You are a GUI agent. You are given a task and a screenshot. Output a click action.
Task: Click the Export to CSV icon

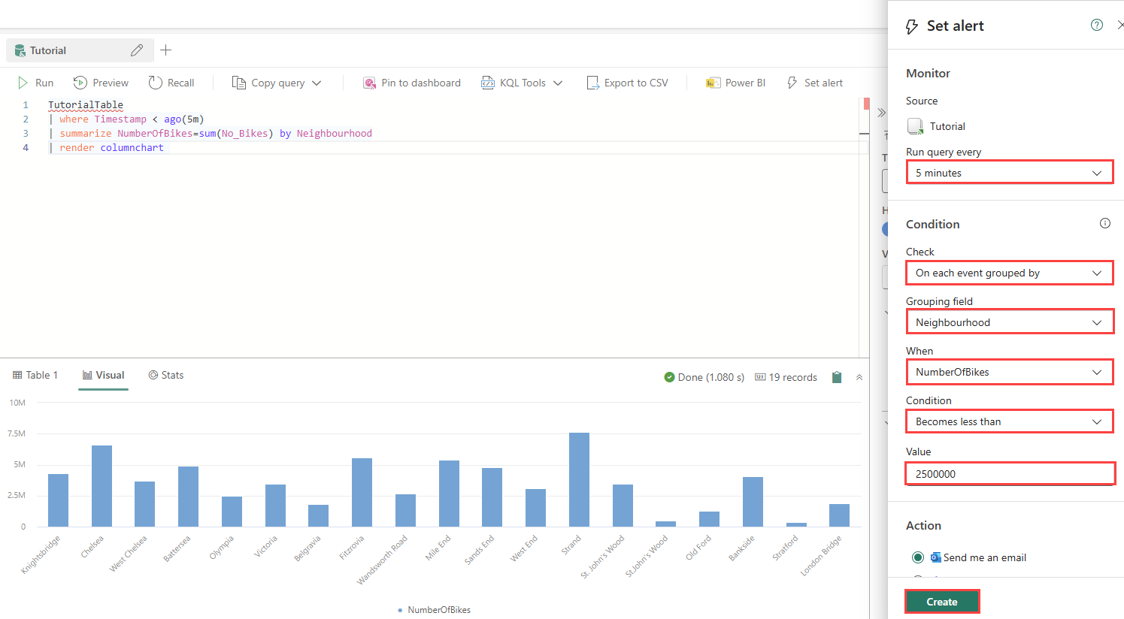coord(593,83)
